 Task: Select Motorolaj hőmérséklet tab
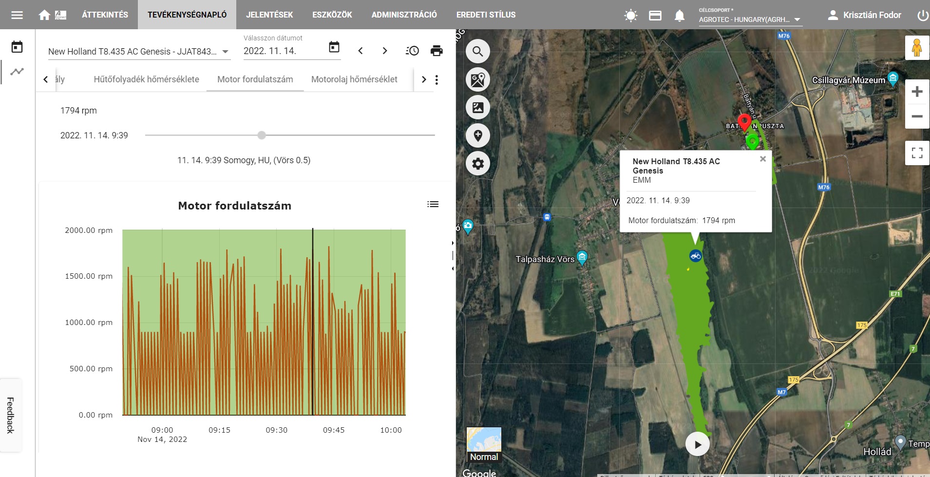click(354, 79)
